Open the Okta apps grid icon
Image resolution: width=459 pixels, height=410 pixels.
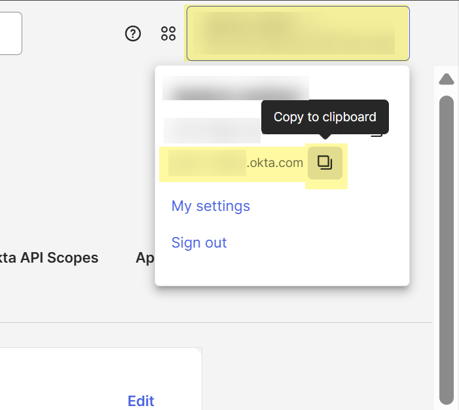pos(168,33)
